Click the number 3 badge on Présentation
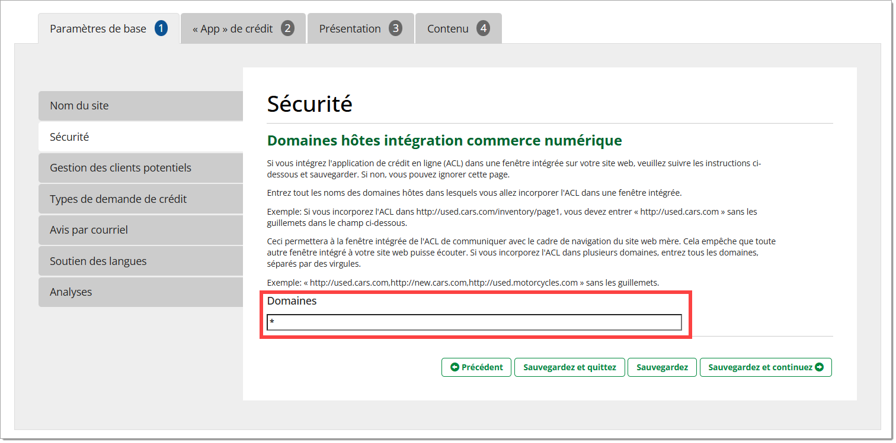This screenshot has height=443, width=896. pyautogui.click(x=395, y=28)
